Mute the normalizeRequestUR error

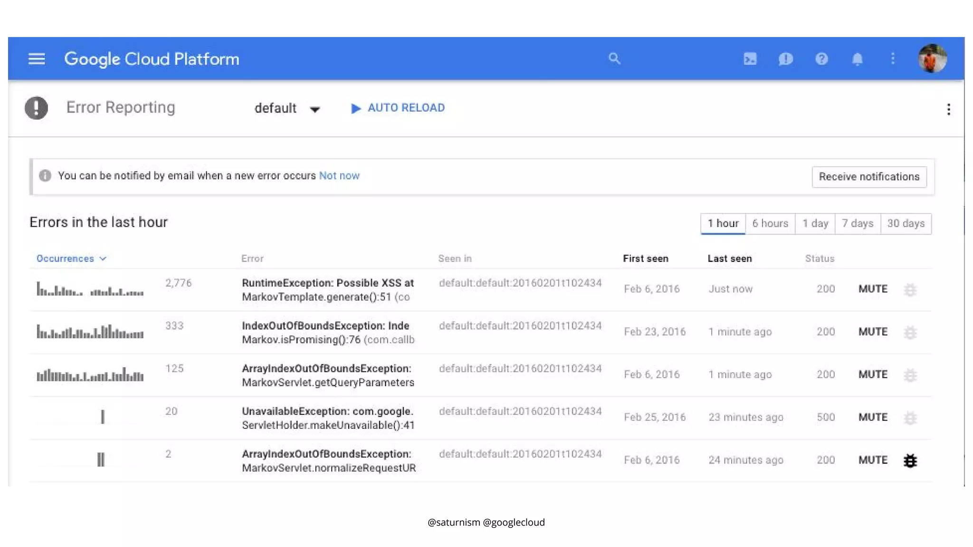(873, 460)
